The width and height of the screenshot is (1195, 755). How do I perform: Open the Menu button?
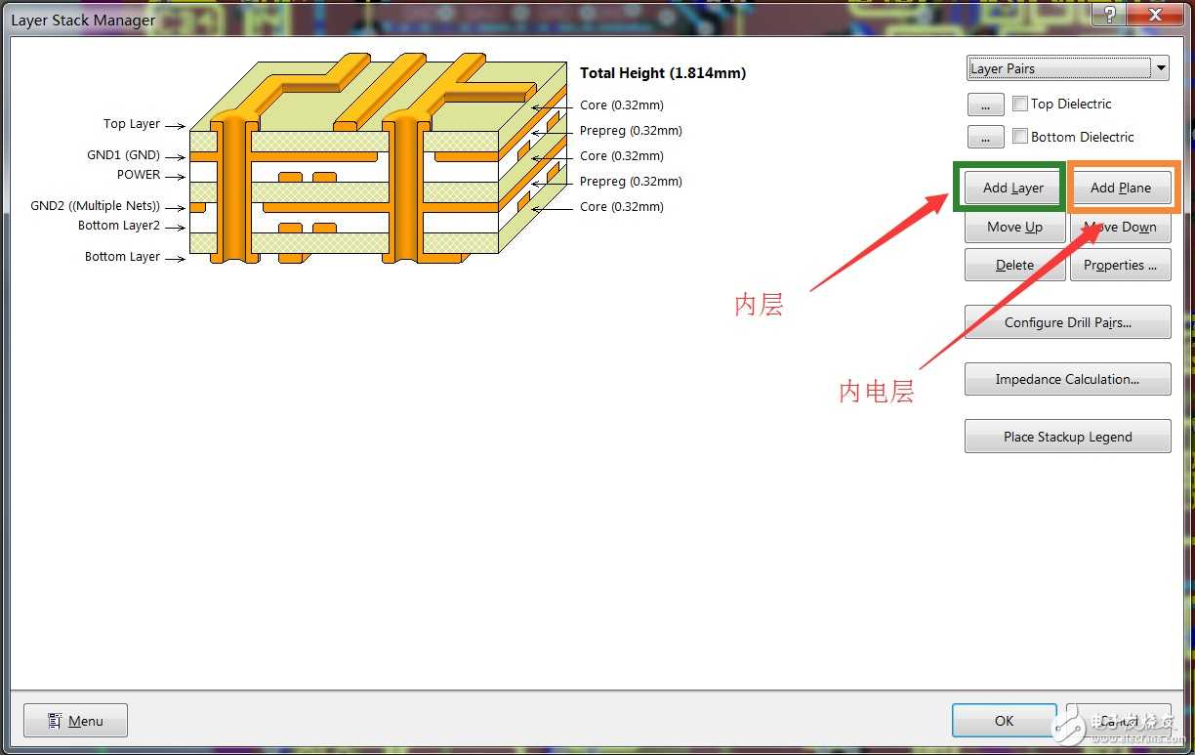click(x=75, y=721)
